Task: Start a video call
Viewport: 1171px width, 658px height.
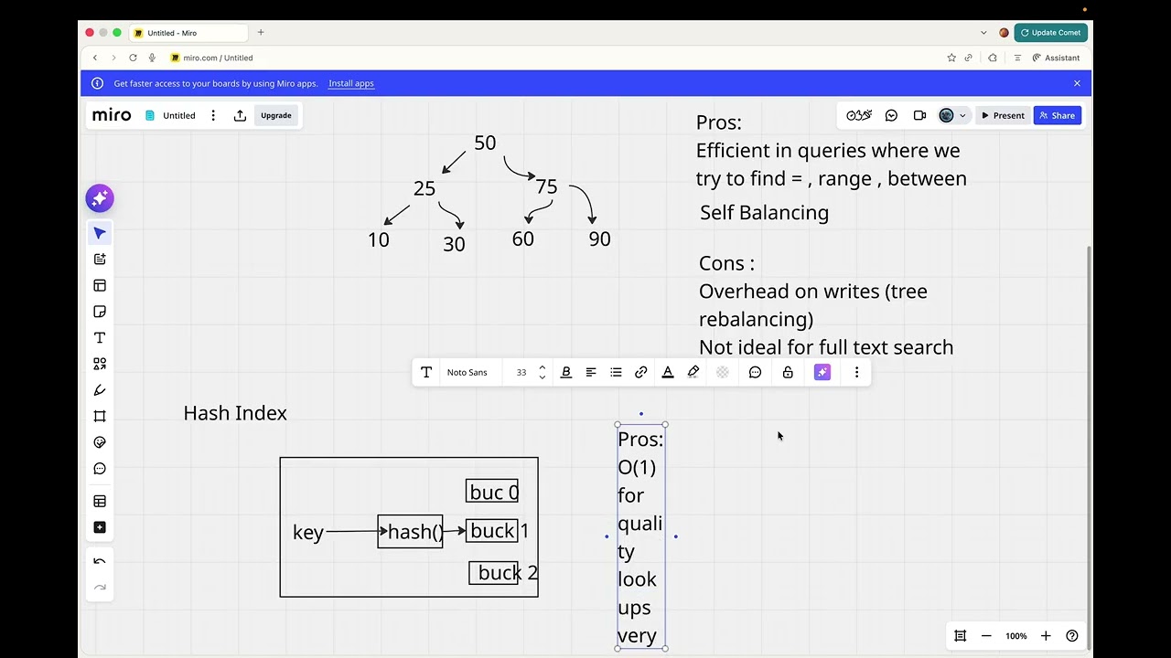Action: (x=919, y=115)
